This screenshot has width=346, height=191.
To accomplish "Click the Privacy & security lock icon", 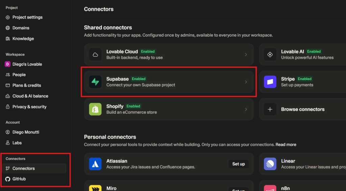I will point(8,106).
